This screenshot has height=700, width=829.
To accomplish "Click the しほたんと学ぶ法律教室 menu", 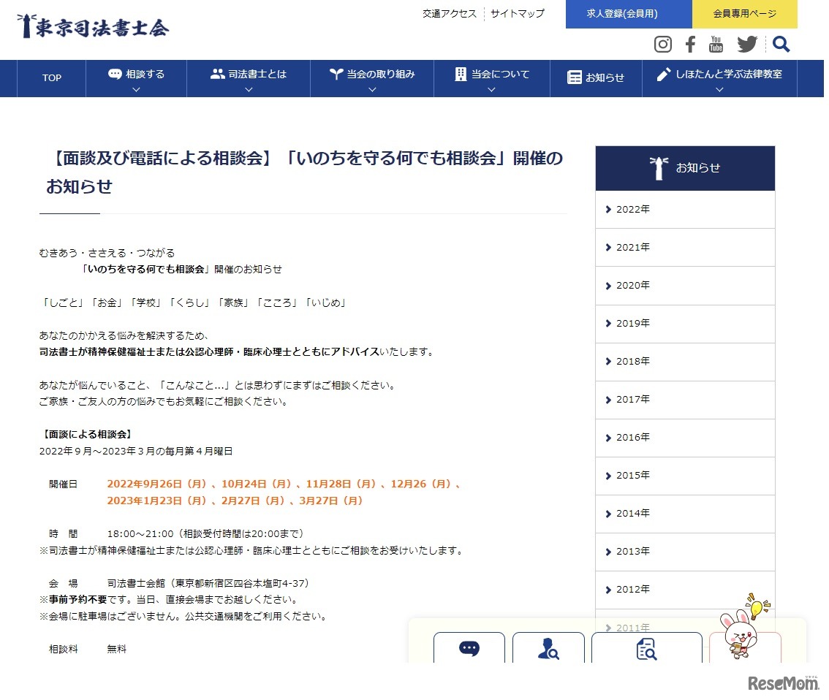I will pos(719,78).
